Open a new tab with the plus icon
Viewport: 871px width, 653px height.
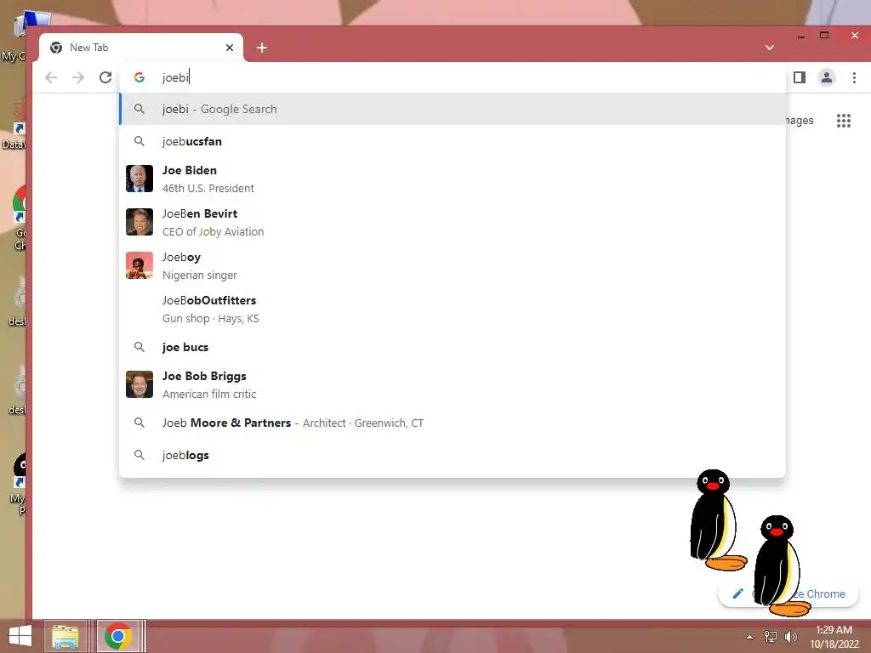[262, 48]
